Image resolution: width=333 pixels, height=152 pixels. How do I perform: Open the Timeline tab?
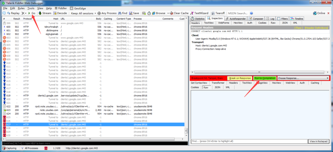pos(297,19)
